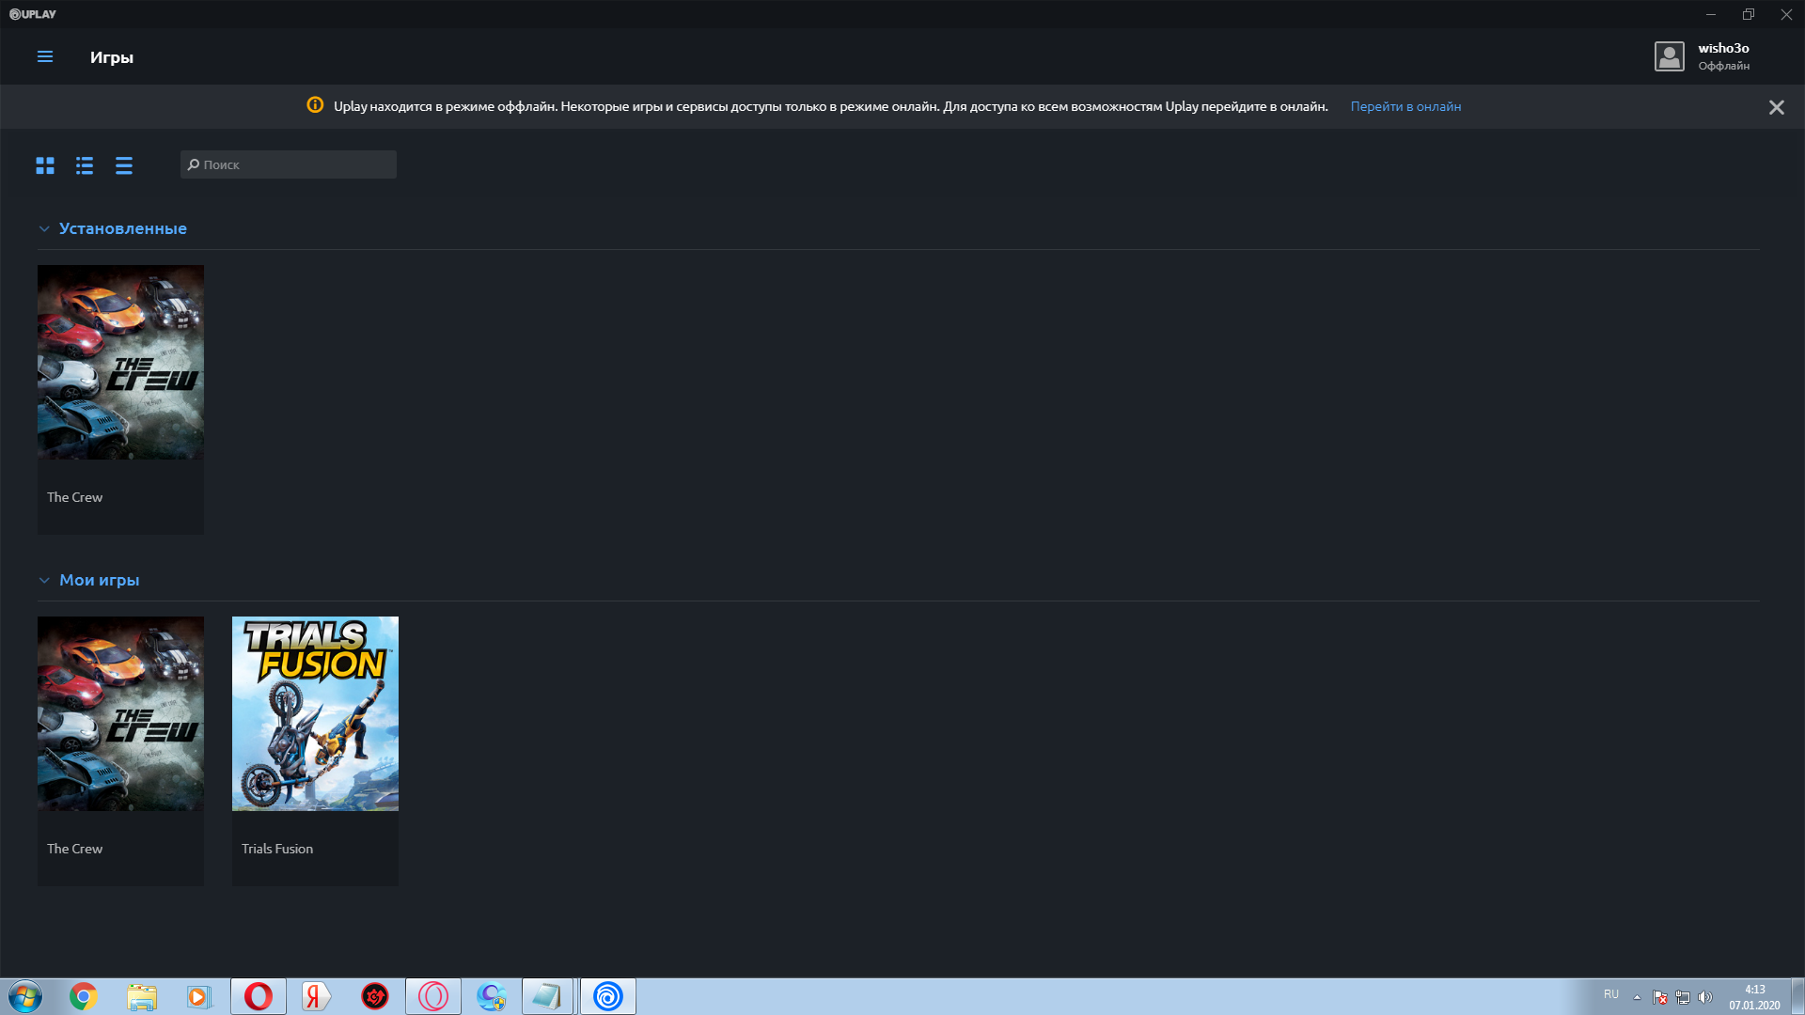The image size is (1805, 1015).
Task: Collapse the Установленные section
Action: 43,229
